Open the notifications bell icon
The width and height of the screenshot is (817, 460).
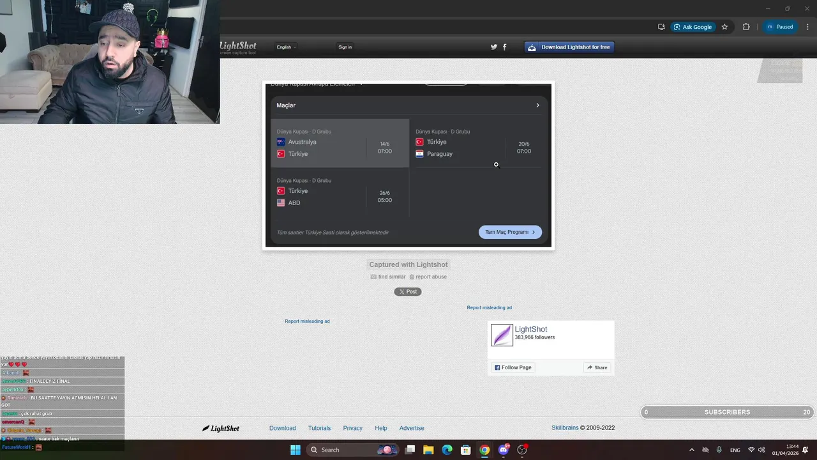806,450
